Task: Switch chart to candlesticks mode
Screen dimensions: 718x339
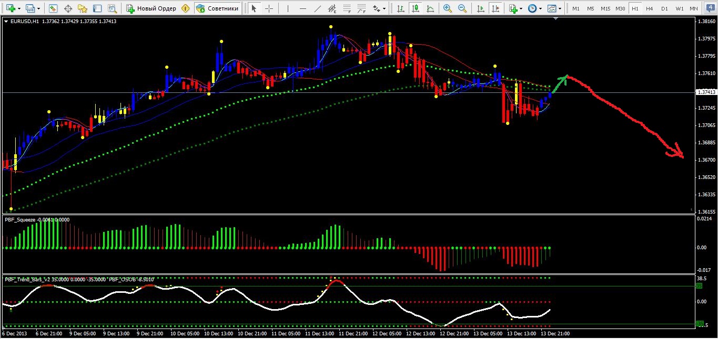Action: 415,8
